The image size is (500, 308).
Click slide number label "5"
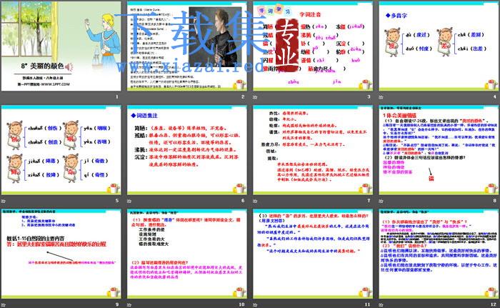117,200
